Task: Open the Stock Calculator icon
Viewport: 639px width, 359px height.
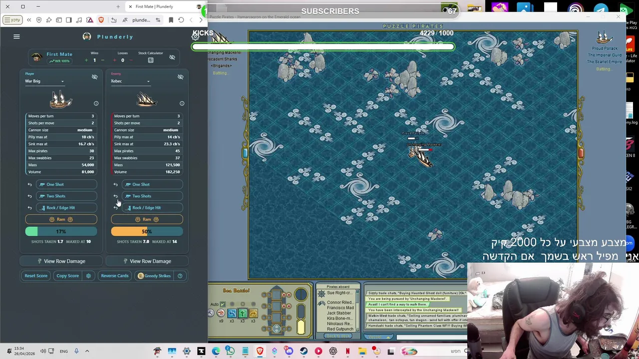Action: click(x=150, y=60)
